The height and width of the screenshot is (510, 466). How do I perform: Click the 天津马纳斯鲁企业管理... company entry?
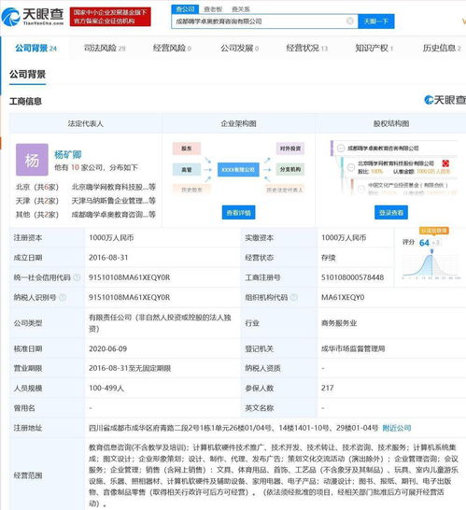114,201
